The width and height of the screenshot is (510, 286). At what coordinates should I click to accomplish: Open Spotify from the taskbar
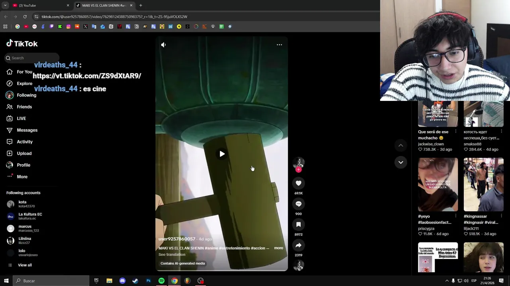[x=161, y=281]
